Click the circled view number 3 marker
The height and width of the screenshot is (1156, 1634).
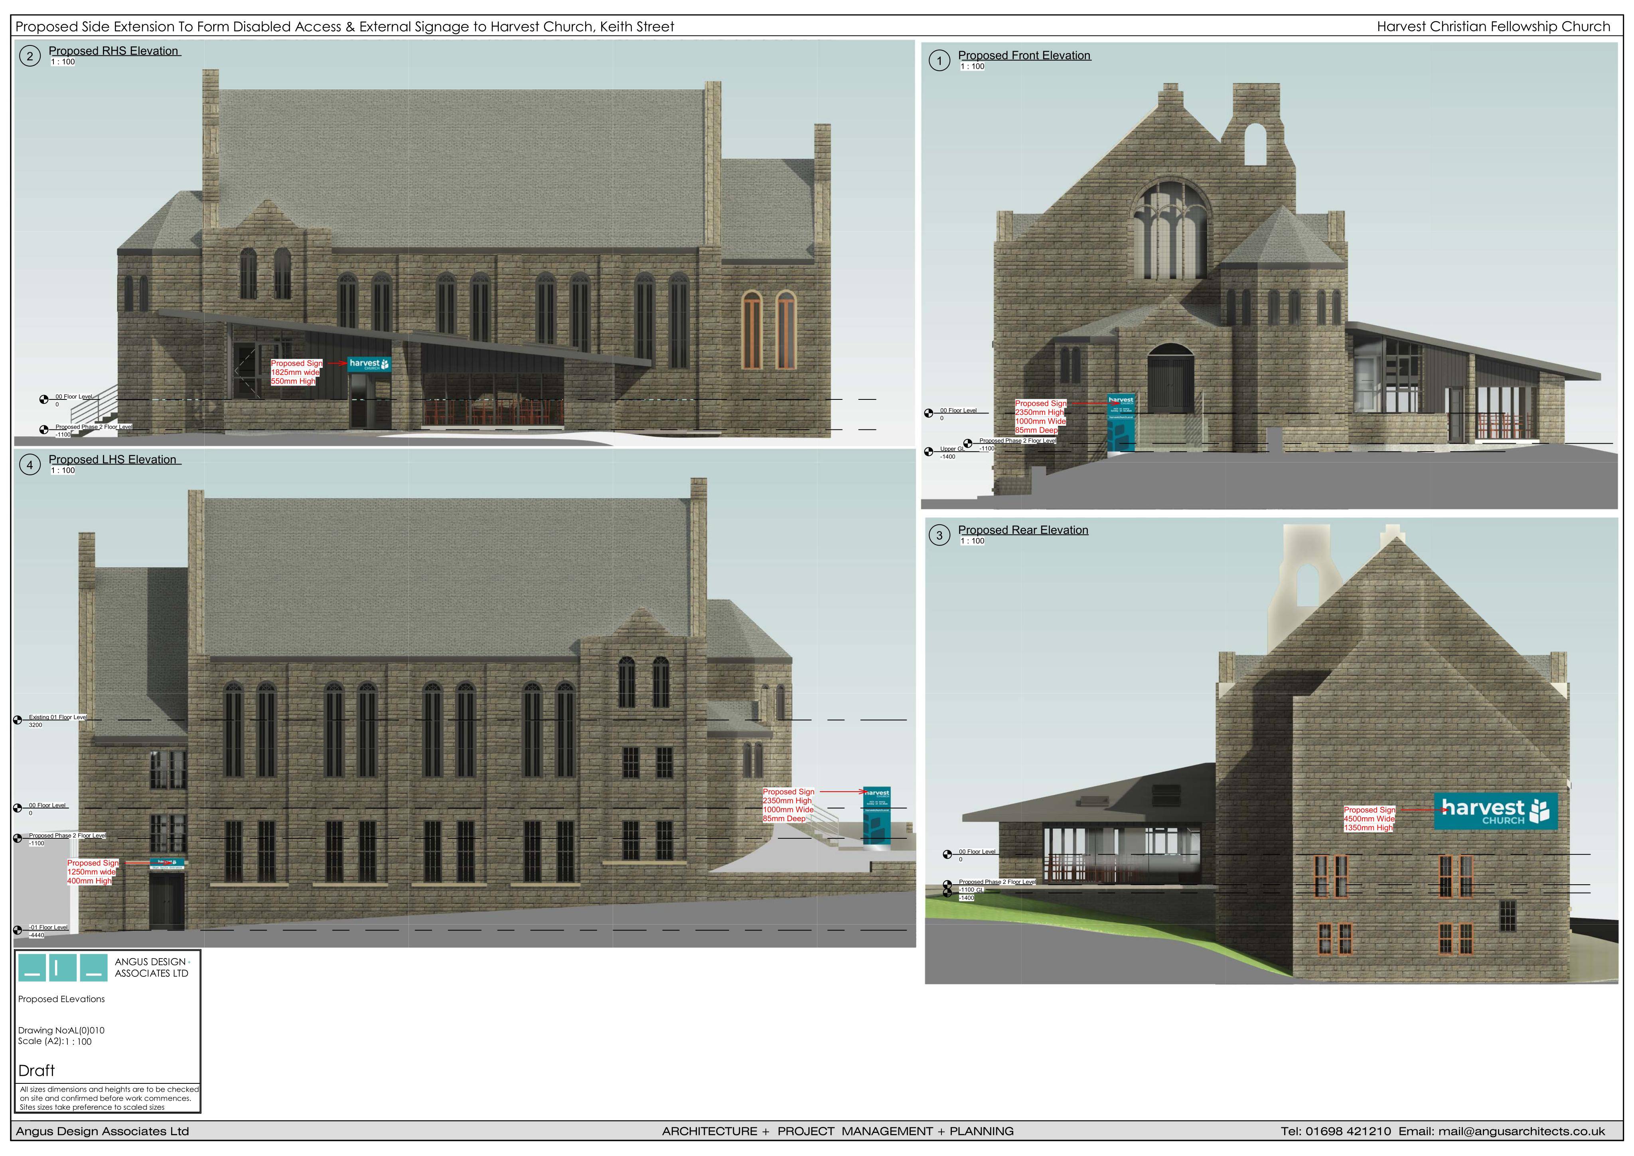click(939, 535)
